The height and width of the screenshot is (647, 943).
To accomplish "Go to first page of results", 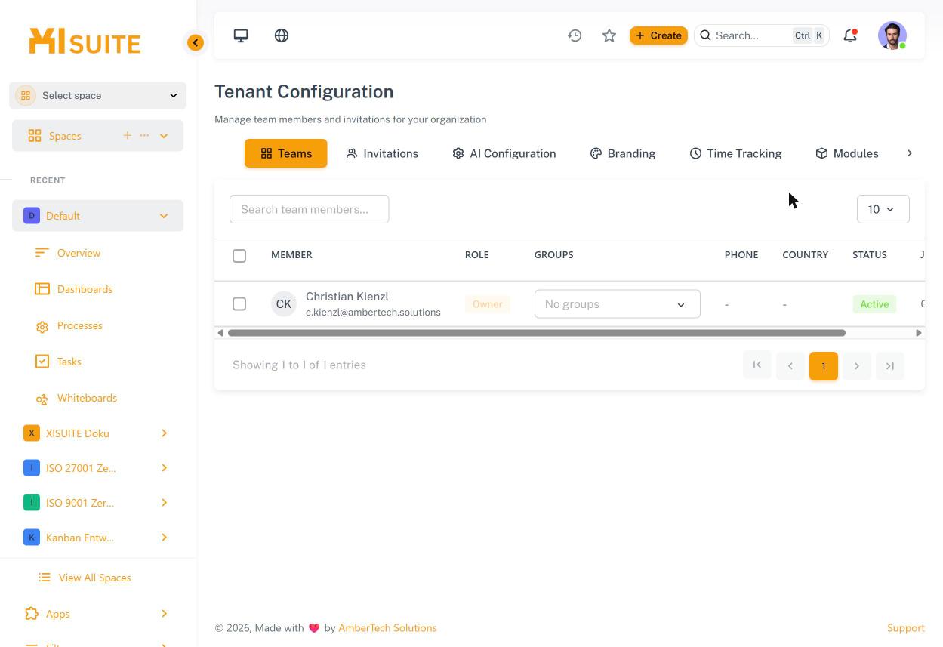I will [x=757, y=365].
